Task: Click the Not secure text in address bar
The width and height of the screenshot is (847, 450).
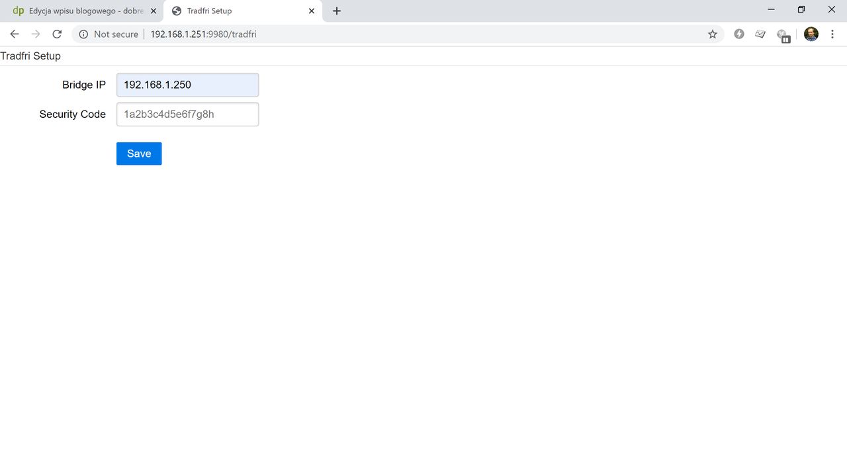Action: click(116, 34)
